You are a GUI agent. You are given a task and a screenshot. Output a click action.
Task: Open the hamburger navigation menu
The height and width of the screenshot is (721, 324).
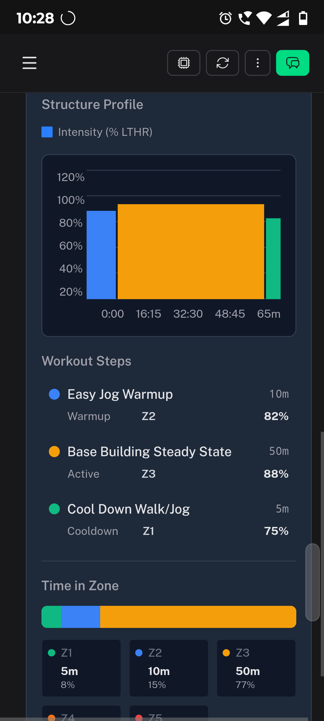click(x=29, y=63)
